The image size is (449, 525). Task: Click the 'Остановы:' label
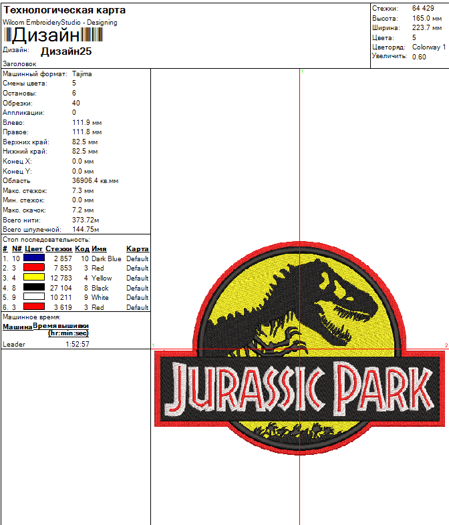click(x=20, y=94)
